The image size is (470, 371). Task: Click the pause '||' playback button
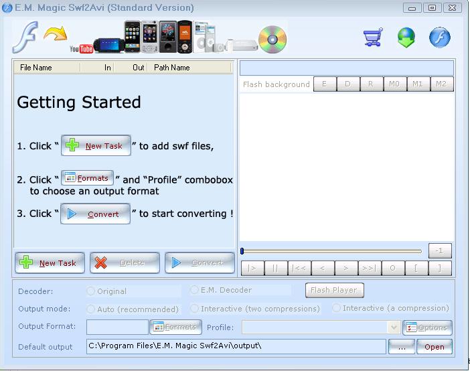(x=276, y=268)
